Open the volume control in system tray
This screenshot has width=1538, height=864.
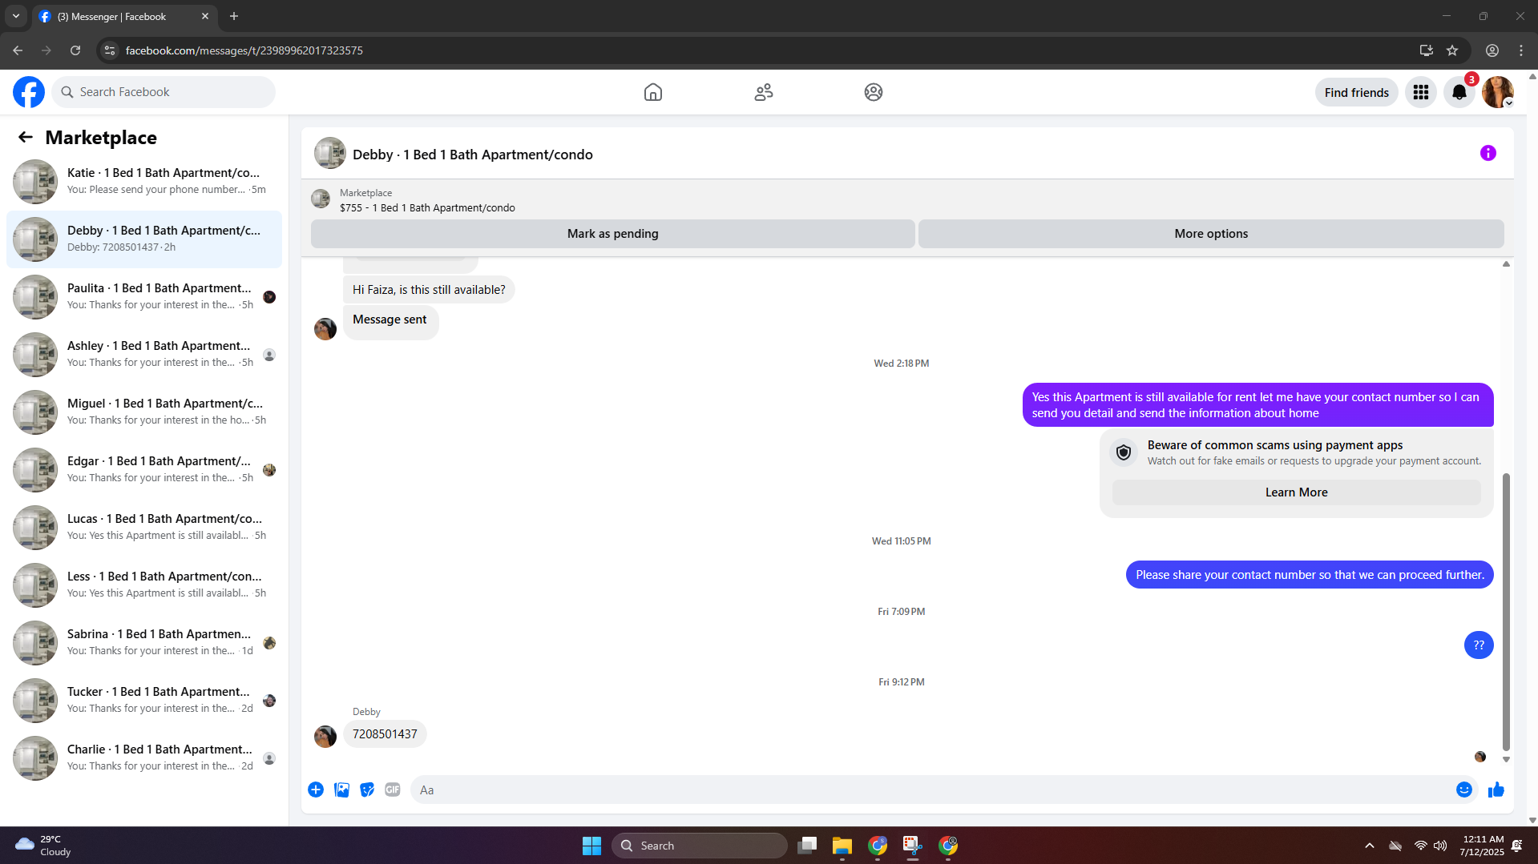[1440, 846]
